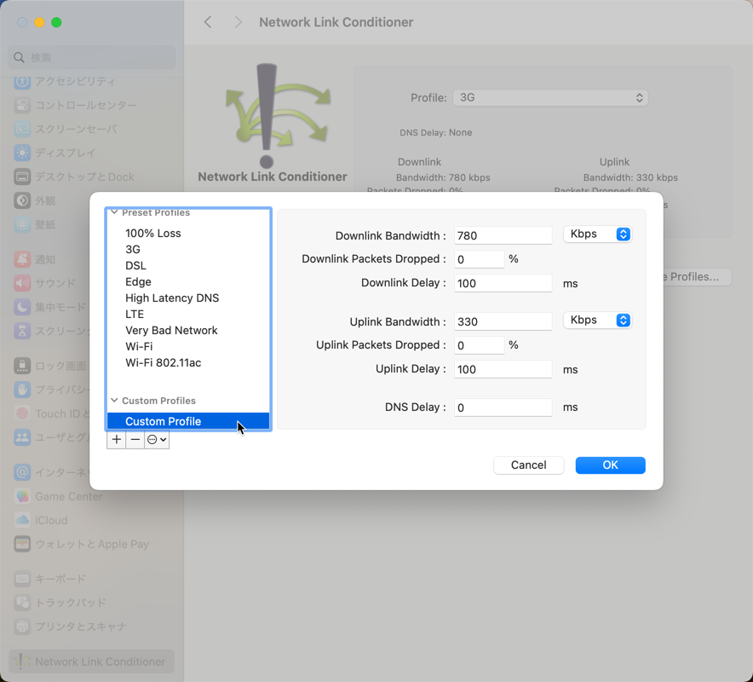Confirm profile changes with OK
The height and width of the screenshot is (682, 753).
611,465
